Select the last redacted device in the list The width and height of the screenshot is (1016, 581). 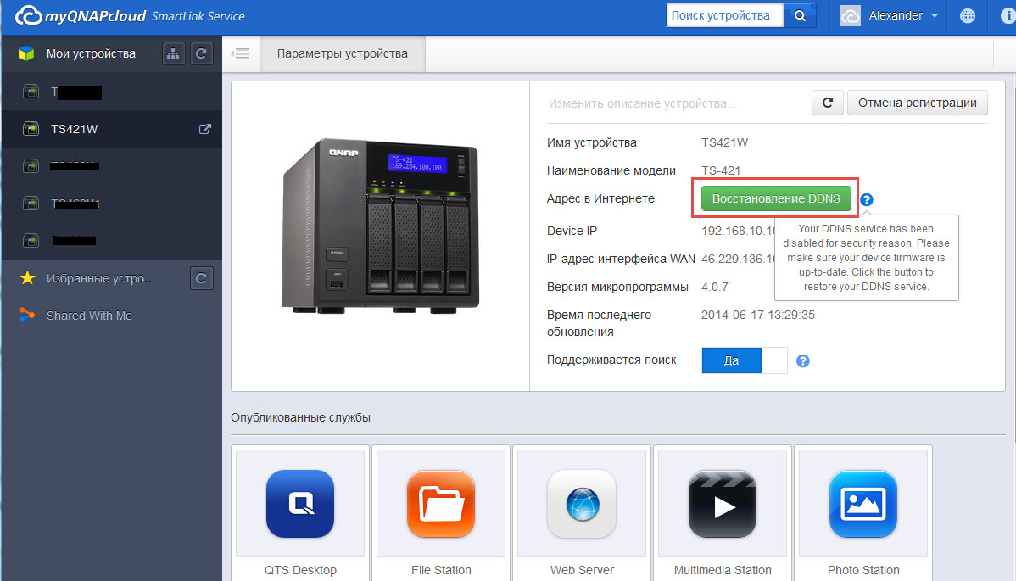[111, 240]
